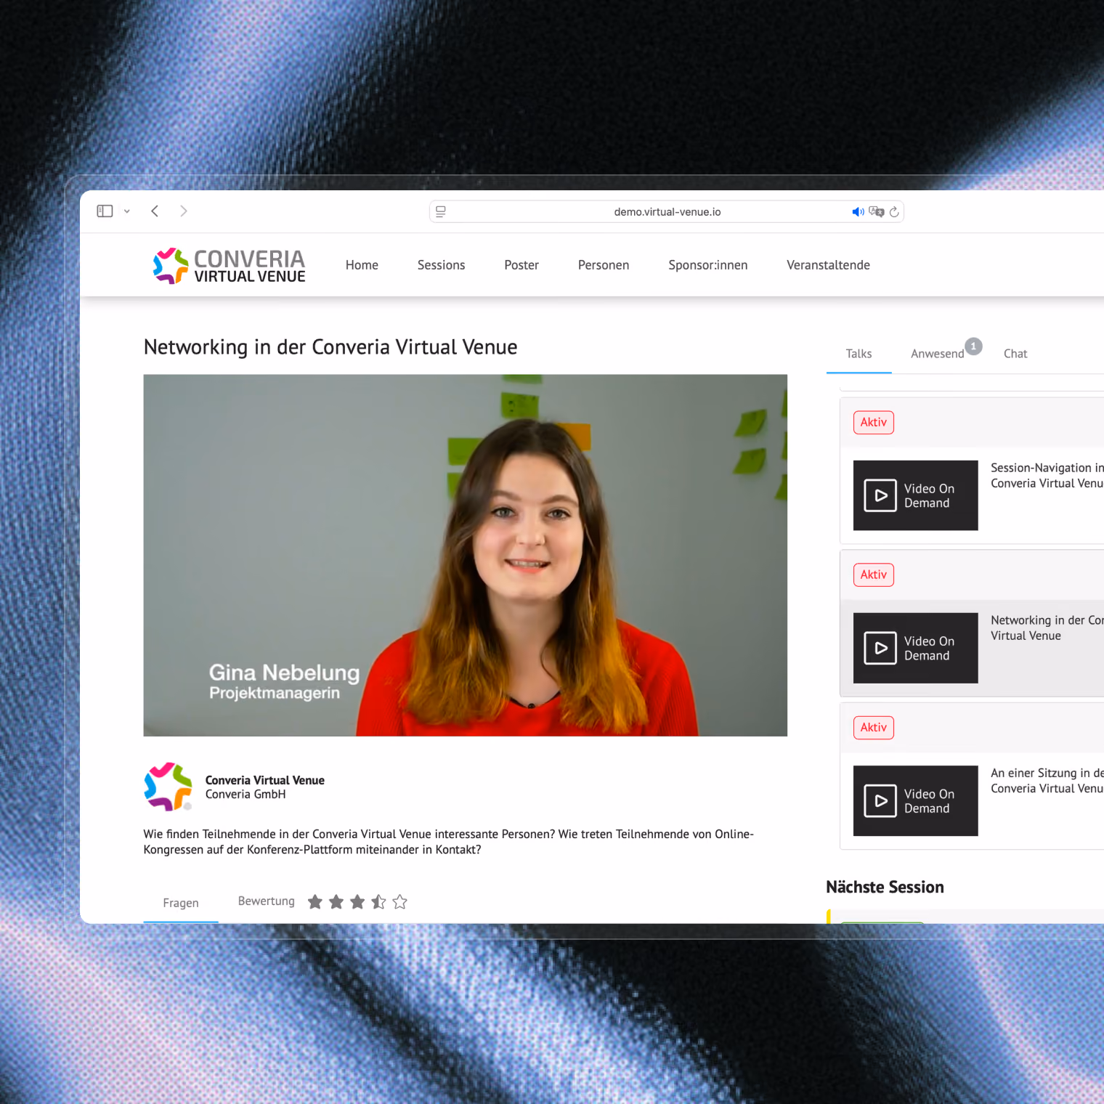Viewport: 1104px width, 1104px height.
Task: Open the Networking in der Converia talk title
Action: tap(1047, 628)
